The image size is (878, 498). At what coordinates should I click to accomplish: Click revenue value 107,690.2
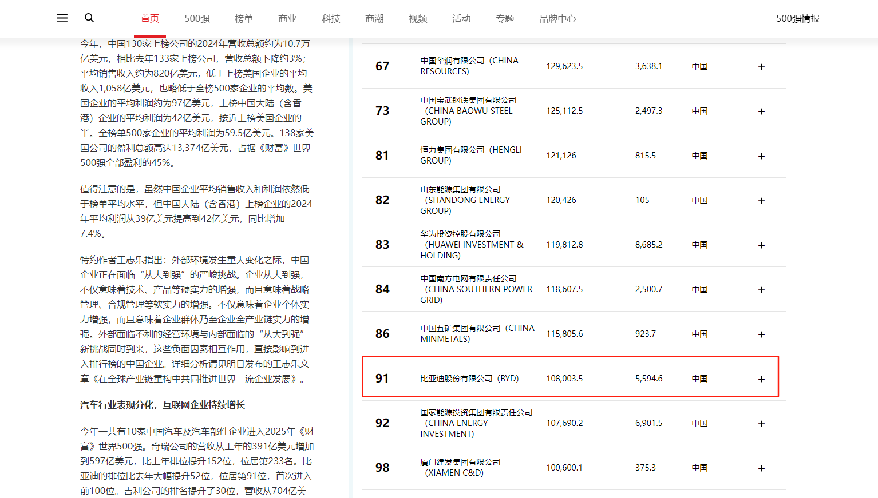564,423
